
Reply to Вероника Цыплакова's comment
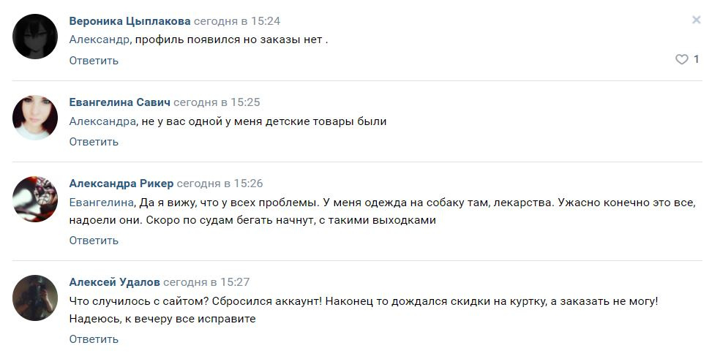pos(94,61)
